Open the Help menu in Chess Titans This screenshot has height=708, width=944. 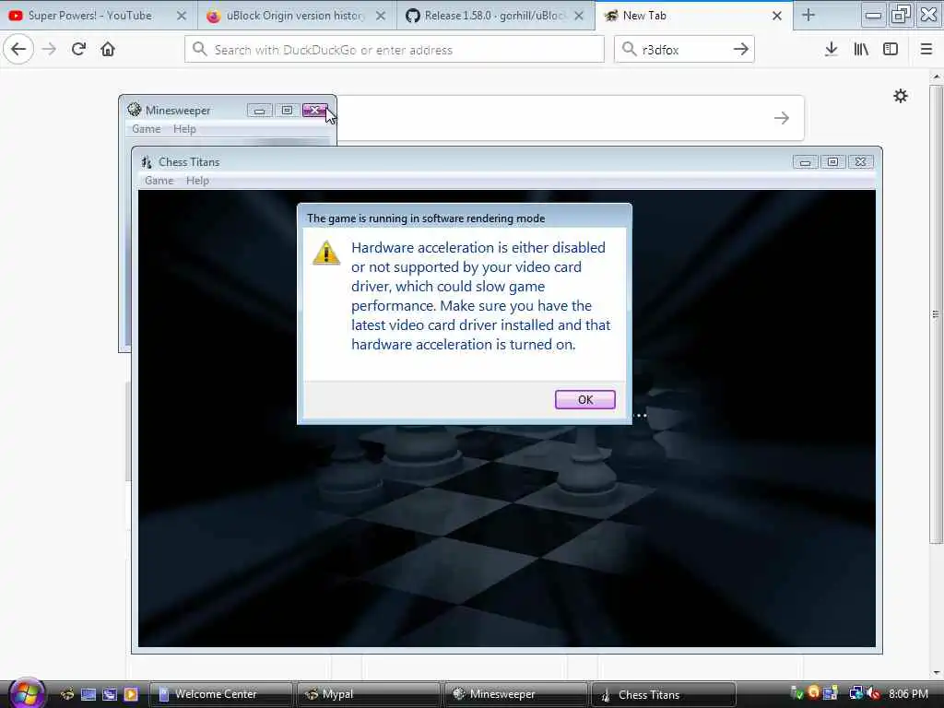(197, 181)
